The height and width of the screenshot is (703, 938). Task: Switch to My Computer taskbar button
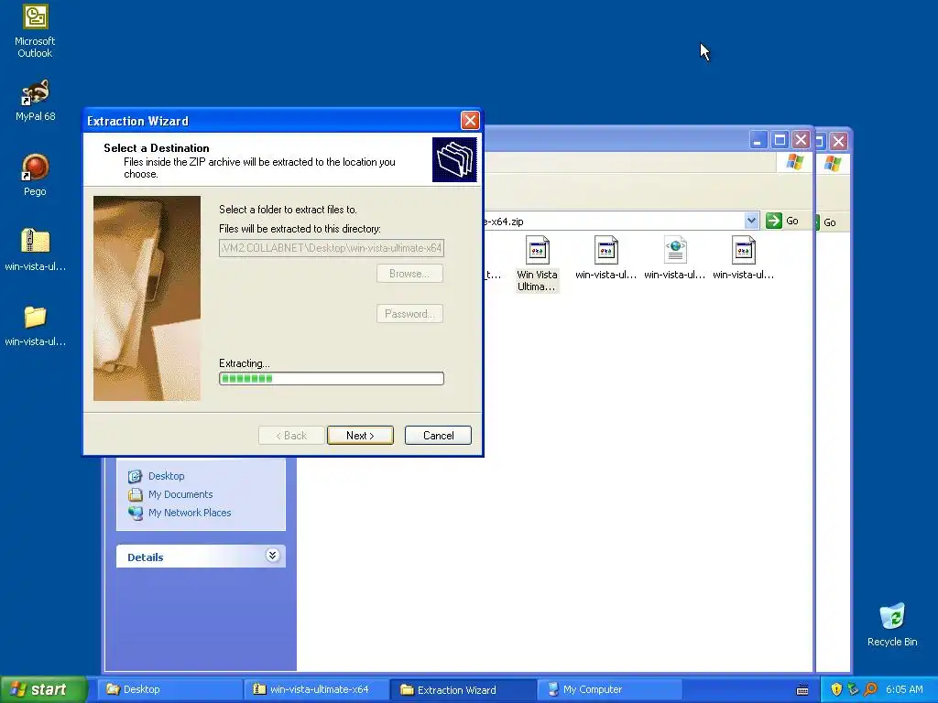[x=609, y=689]
